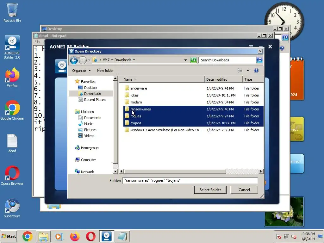
Task: Launch Supermium desktop shortcut
Action: [x=12, y=208]
